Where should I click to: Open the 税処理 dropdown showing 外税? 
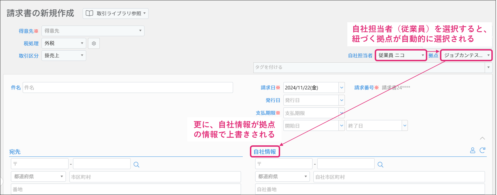point(64,43)
